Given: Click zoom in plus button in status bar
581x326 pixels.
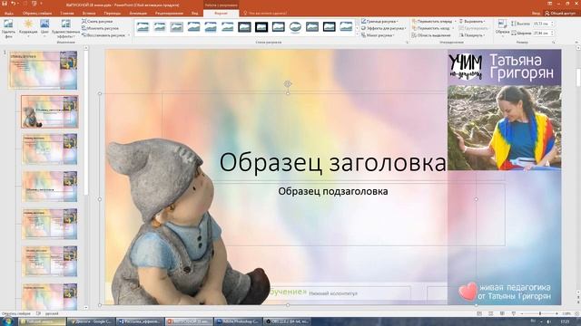Looking at the screenshot, I should pos(556,313).
